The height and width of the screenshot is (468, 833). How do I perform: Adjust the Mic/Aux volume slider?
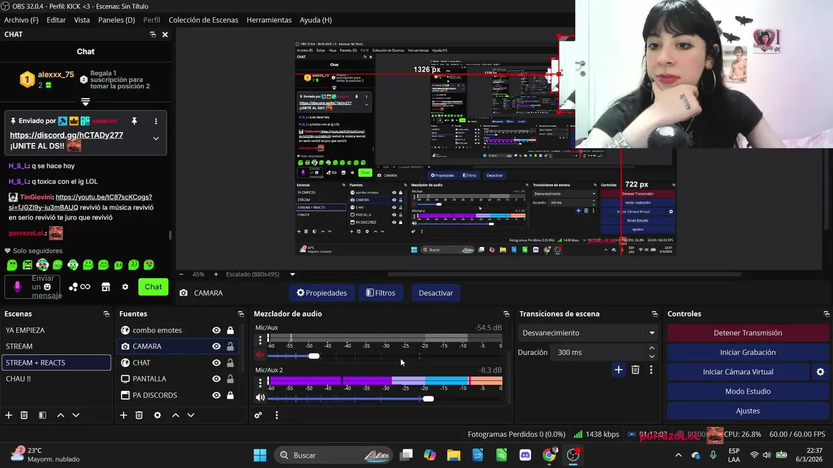coord(314,356)
